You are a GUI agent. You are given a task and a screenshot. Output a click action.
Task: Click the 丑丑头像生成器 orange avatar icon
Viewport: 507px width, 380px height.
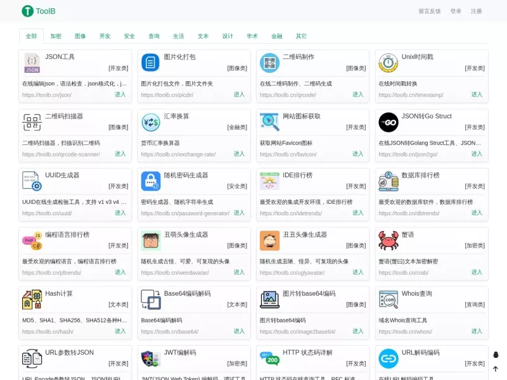coord(269,241)
